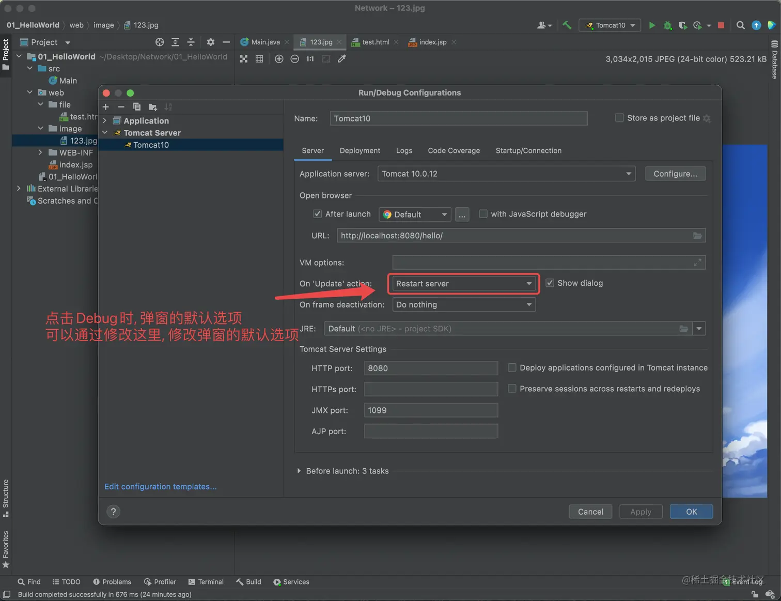Enable Deploy applications configured in Tomcat instance

tap(512, 367)
